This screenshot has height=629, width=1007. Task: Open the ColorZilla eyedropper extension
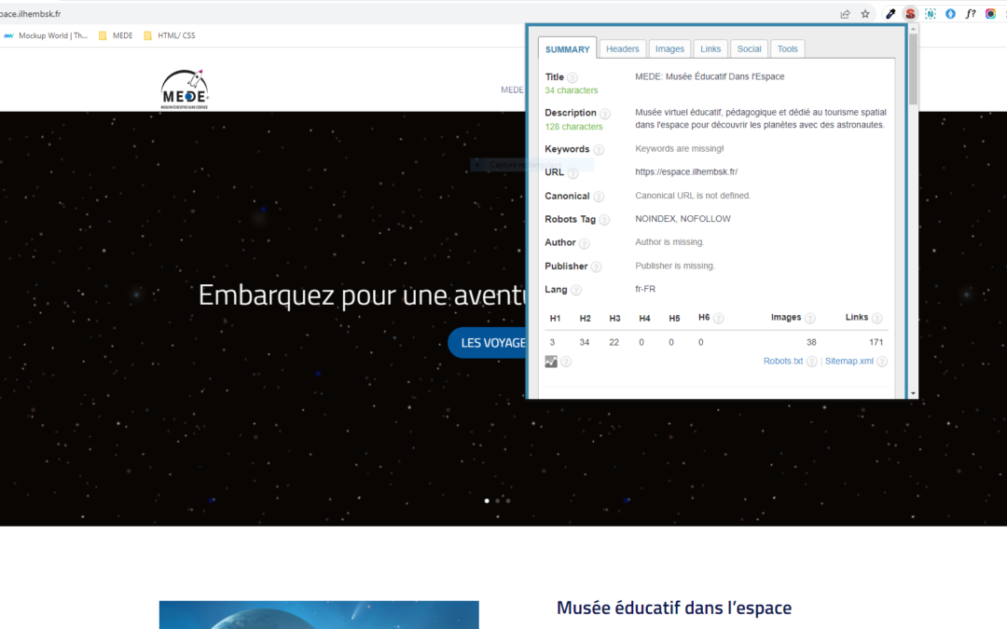(x=890, y=13)
